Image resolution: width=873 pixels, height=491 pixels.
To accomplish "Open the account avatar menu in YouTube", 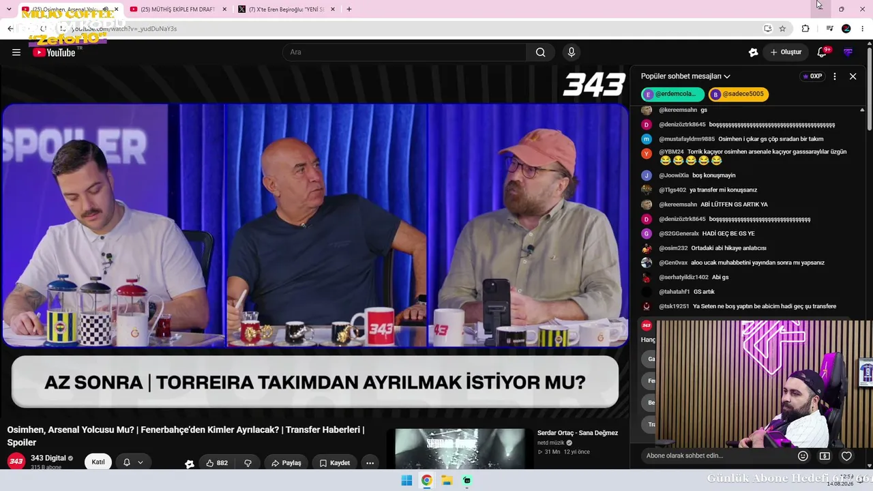I will pyautogui.click(x=848, y=53).
